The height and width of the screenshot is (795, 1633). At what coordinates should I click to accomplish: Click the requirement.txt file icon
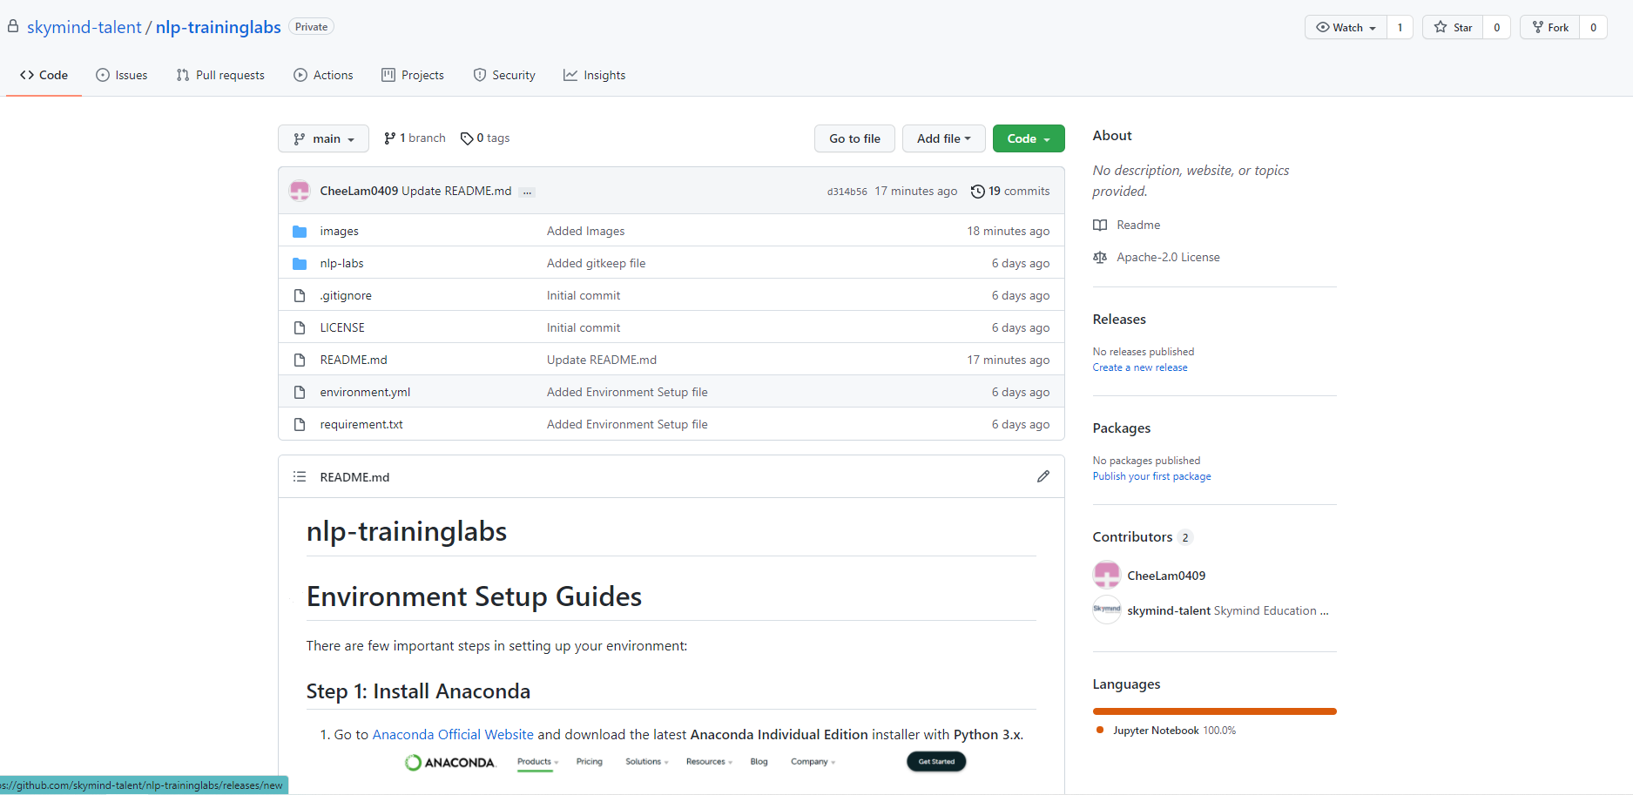click(x=300, y=424)
